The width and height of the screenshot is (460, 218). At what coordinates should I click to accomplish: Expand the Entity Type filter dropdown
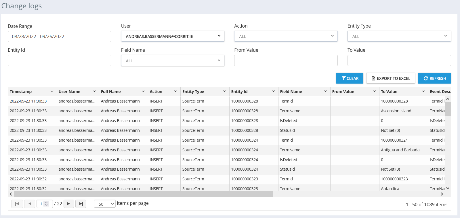click(399, 36)
